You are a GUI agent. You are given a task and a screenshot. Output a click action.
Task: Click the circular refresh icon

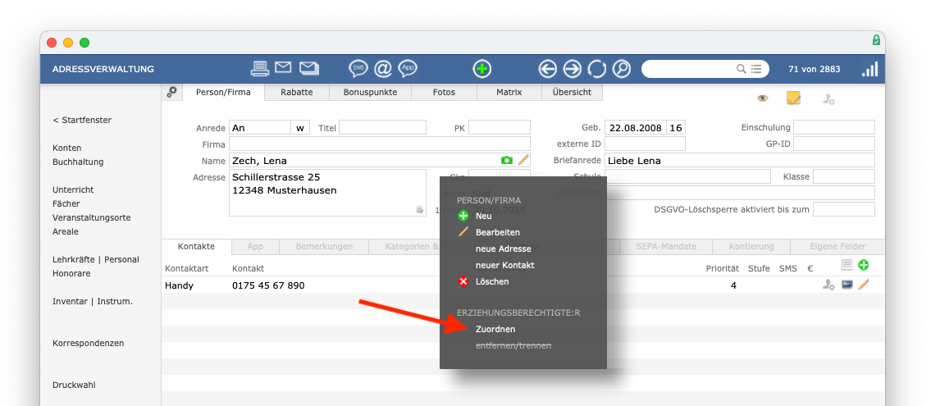coord(596,69)
